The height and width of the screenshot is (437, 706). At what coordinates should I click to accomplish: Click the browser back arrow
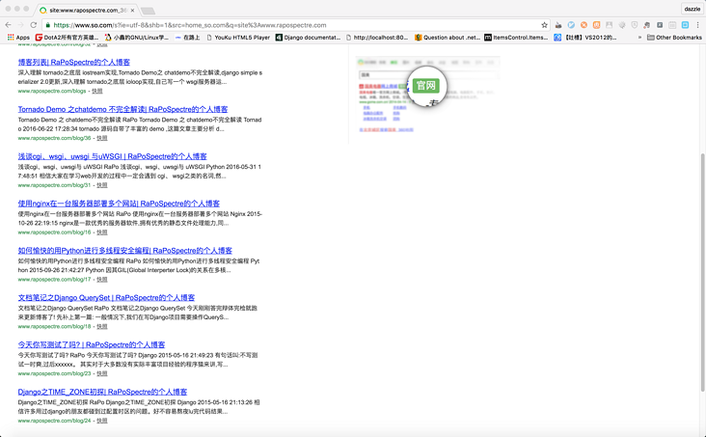(8, 25)
